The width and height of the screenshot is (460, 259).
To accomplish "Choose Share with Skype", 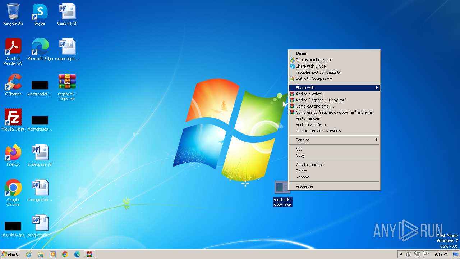I will pos(334,66).
